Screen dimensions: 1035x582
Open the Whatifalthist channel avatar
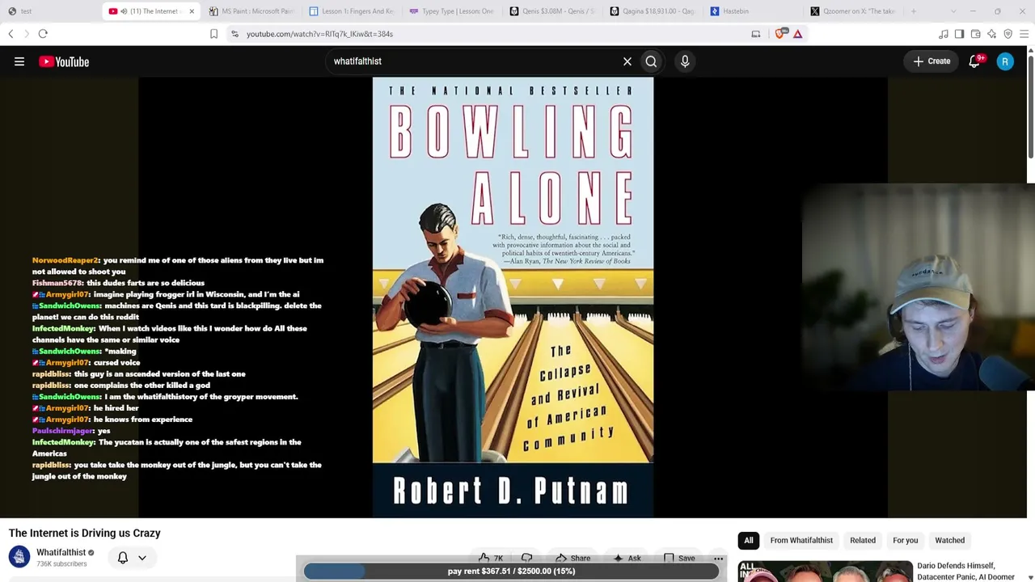point(19,556)
